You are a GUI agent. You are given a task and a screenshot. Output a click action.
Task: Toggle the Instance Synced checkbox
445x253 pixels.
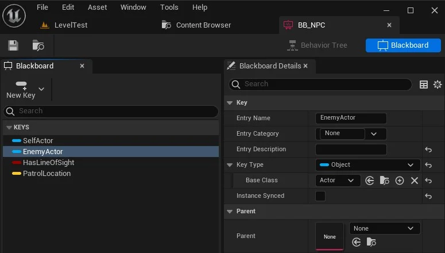pos(320,196)
